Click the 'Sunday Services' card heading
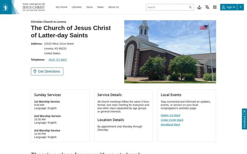The width and height of the screenshot is (247, 154). click(x=47, y=95)
